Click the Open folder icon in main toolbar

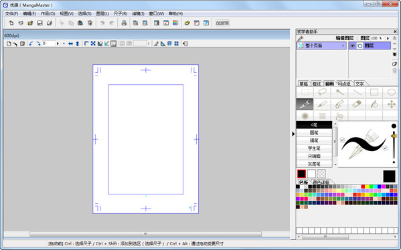point(30,23)
